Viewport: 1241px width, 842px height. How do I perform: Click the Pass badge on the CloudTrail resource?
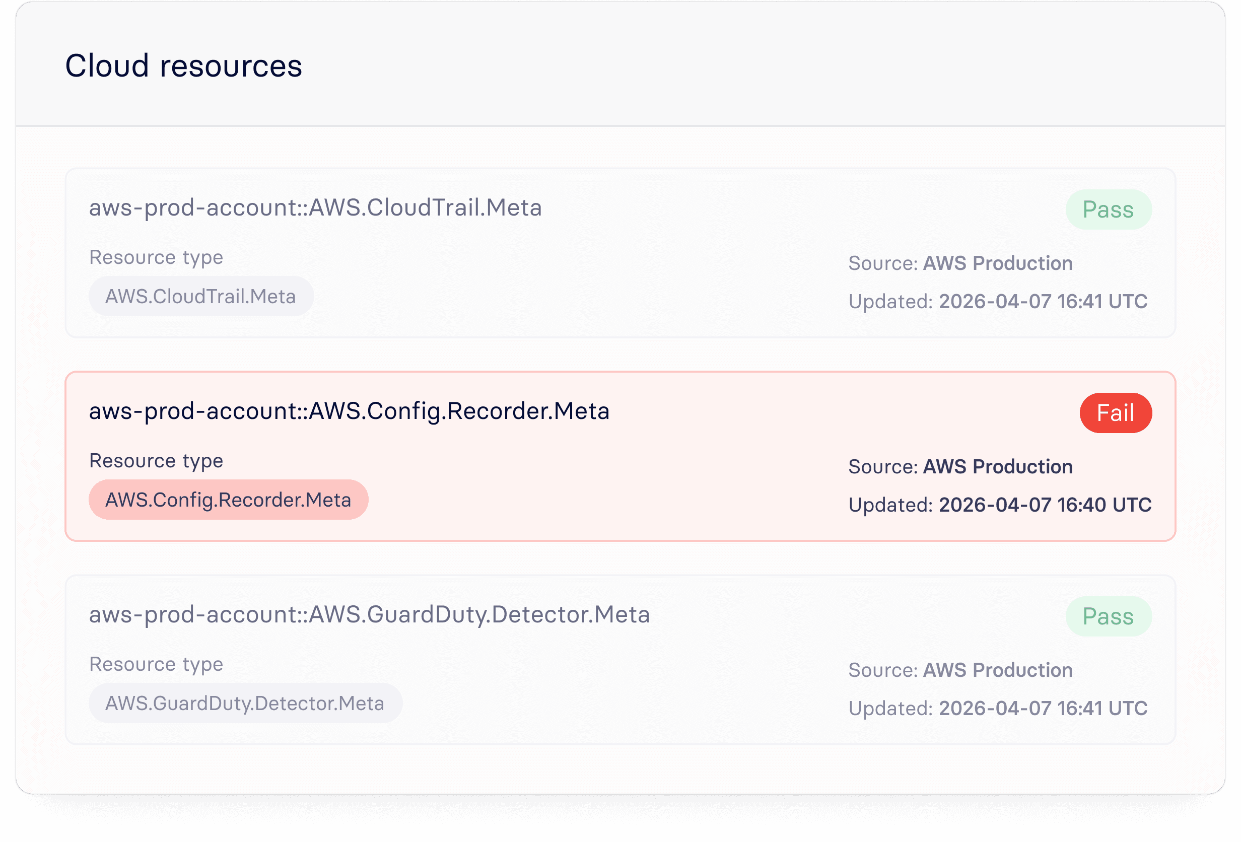1108,209
